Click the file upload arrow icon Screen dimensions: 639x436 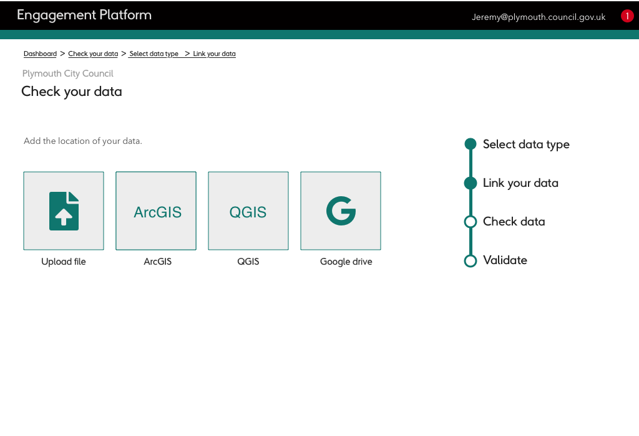63,211
